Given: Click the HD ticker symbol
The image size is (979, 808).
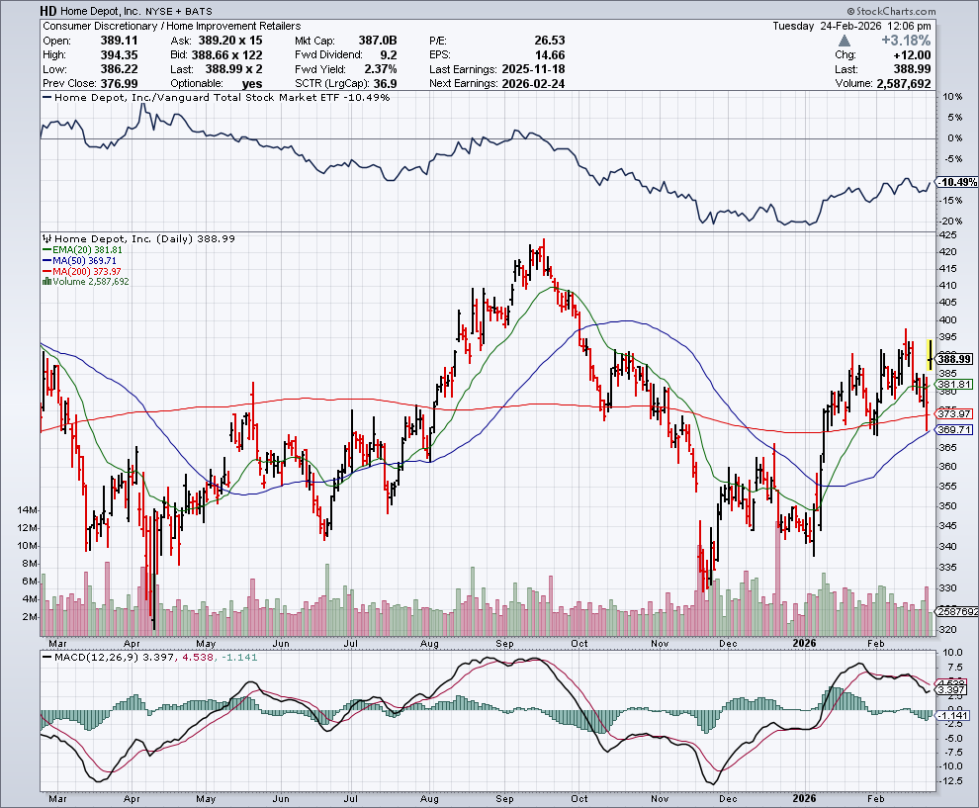Looking at the screenshot, I should tap(49, 10).
